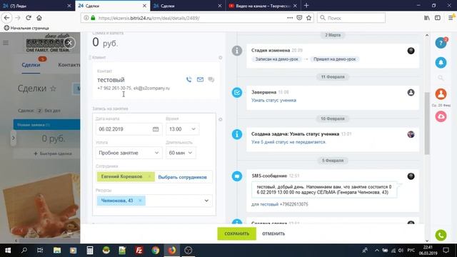This screenshot has width=457, height=257.
Task: Open search magnifier in right sidebar
Action: pyautogui.click(x=441, y=78)
